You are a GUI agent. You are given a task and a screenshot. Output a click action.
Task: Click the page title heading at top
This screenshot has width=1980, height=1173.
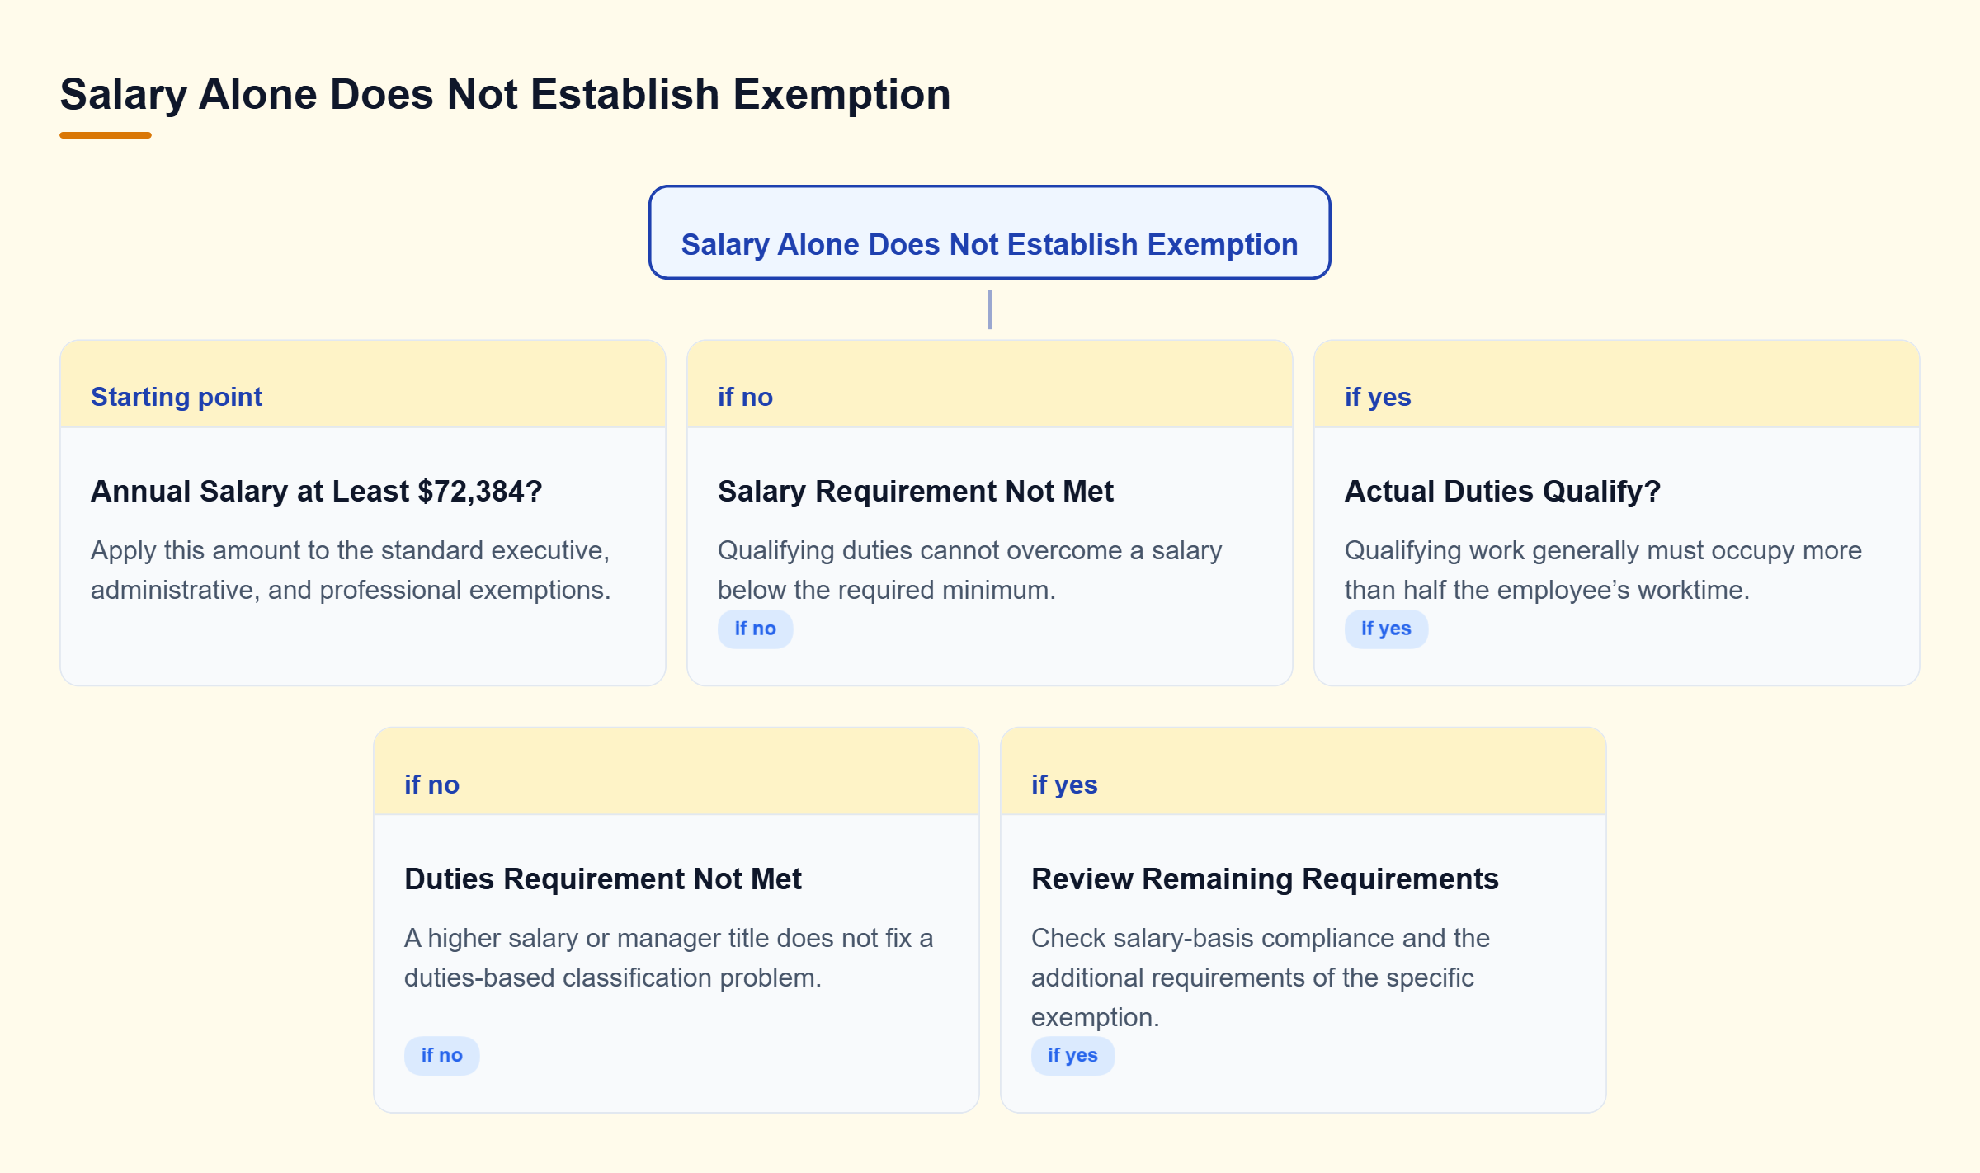(x=505, y=94)
